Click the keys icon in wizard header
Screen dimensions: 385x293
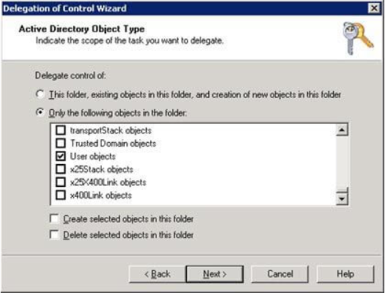[x=358, y=38]
